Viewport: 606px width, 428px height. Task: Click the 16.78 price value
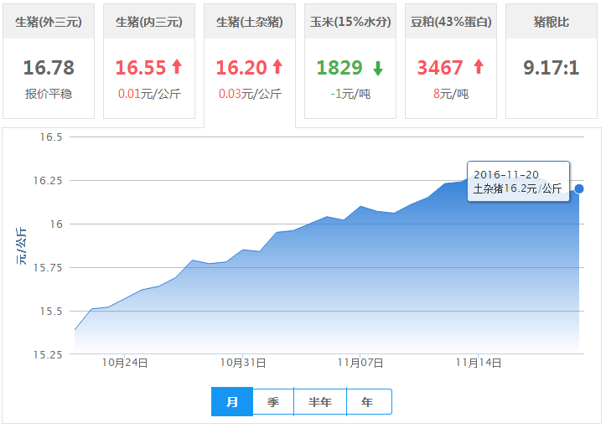click(x=49, y=68)
